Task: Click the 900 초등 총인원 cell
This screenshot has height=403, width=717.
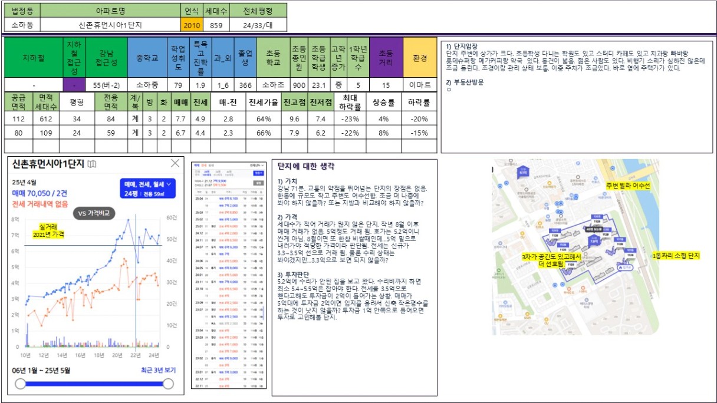Action: [298, 85]
